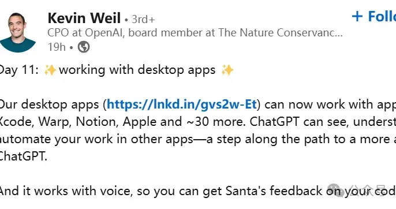Click the sparkle emoji before 'working'

click(x=50, y=70)
